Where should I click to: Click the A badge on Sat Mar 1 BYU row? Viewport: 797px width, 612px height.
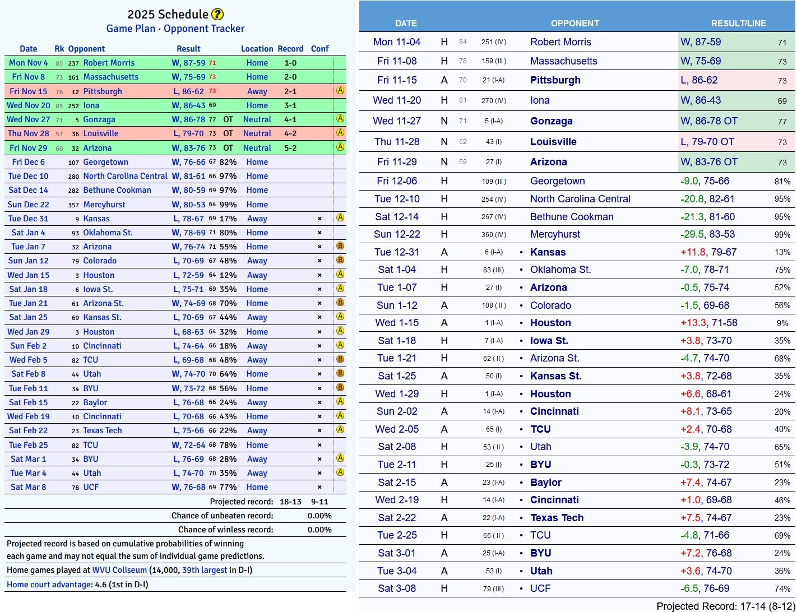[340, 458]
